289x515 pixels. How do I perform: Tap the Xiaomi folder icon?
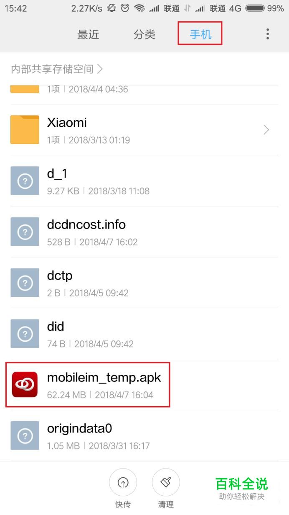(x=25, y=130)
